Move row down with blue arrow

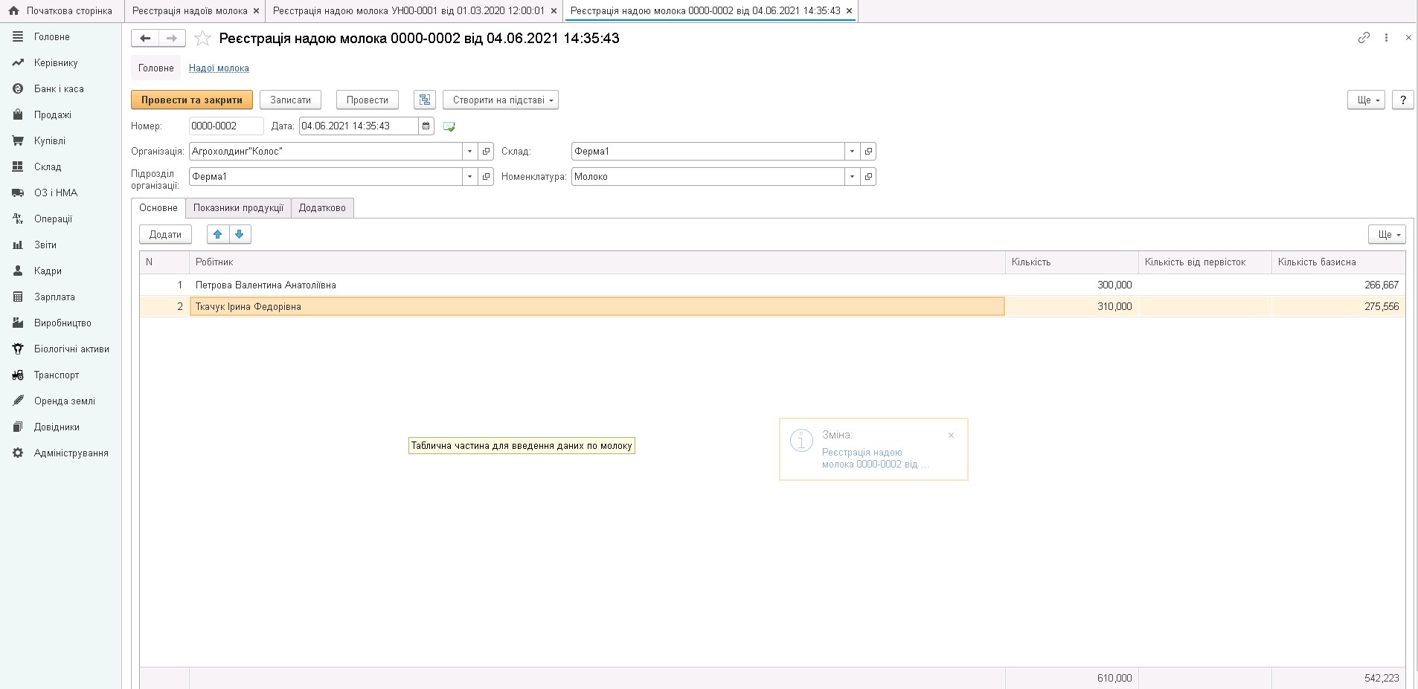tap(240, 235)
